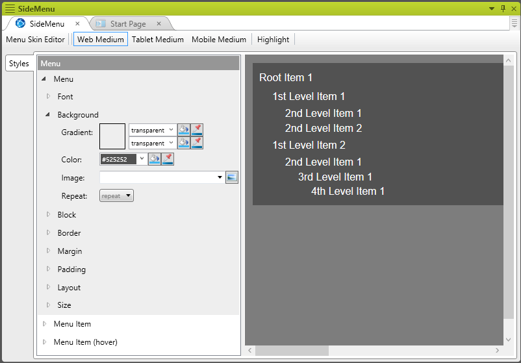Collapse the Menu tree node
521x363 pixels.
44,79
